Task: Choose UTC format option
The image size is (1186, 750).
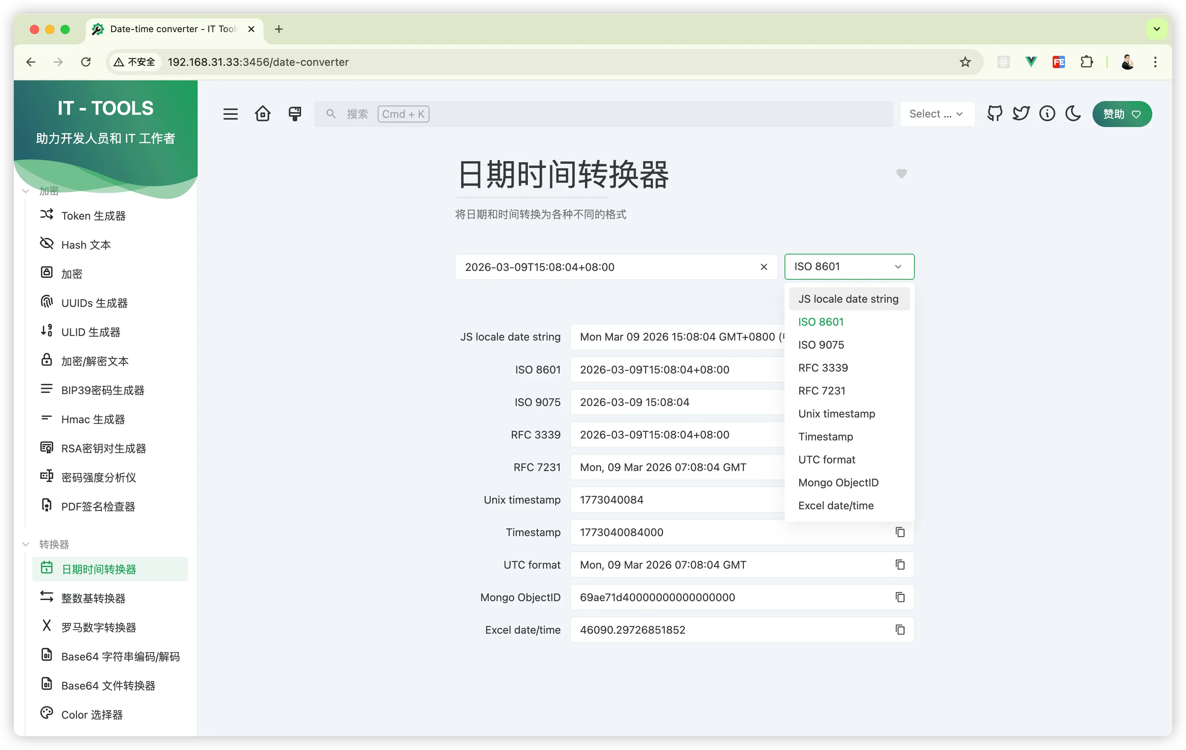Action: pos(849,460)
